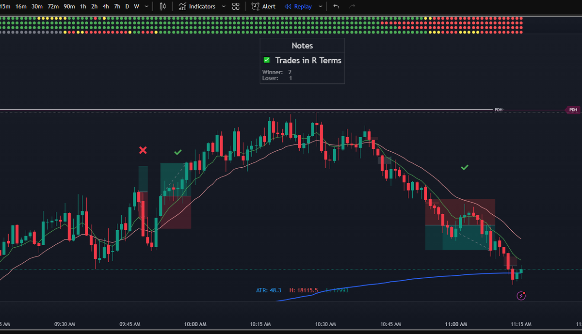582x334 pixels.
Task: Switch to the 90m timeframe
Action: click(69, 6)
